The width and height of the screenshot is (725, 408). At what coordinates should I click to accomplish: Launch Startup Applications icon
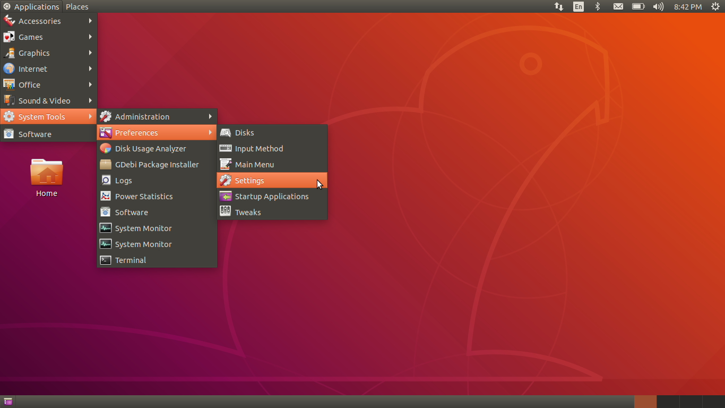[x=226, y=197]
